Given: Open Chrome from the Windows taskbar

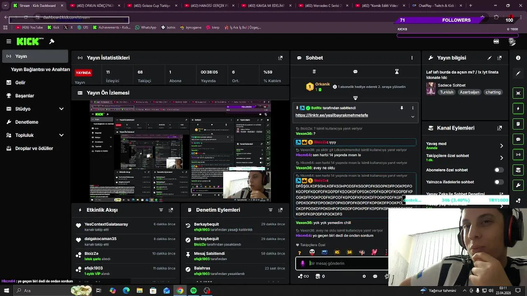Looking at the screenshot, I should click(x=180, y=291).
